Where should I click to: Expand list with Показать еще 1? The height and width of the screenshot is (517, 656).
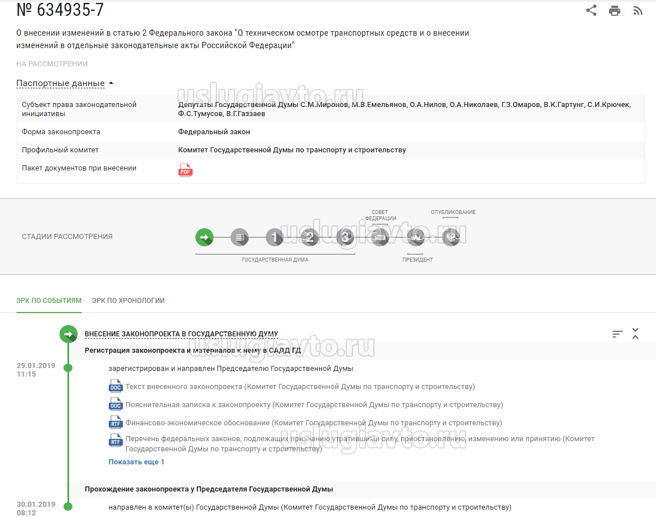click(137, 462)
